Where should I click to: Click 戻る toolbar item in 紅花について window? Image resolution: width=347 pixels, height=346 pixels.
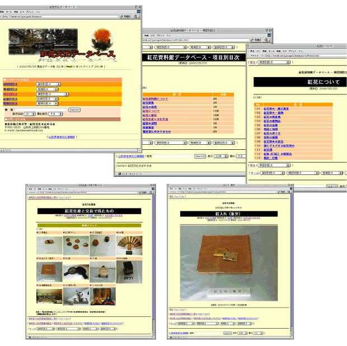click(x=252, y=51)
